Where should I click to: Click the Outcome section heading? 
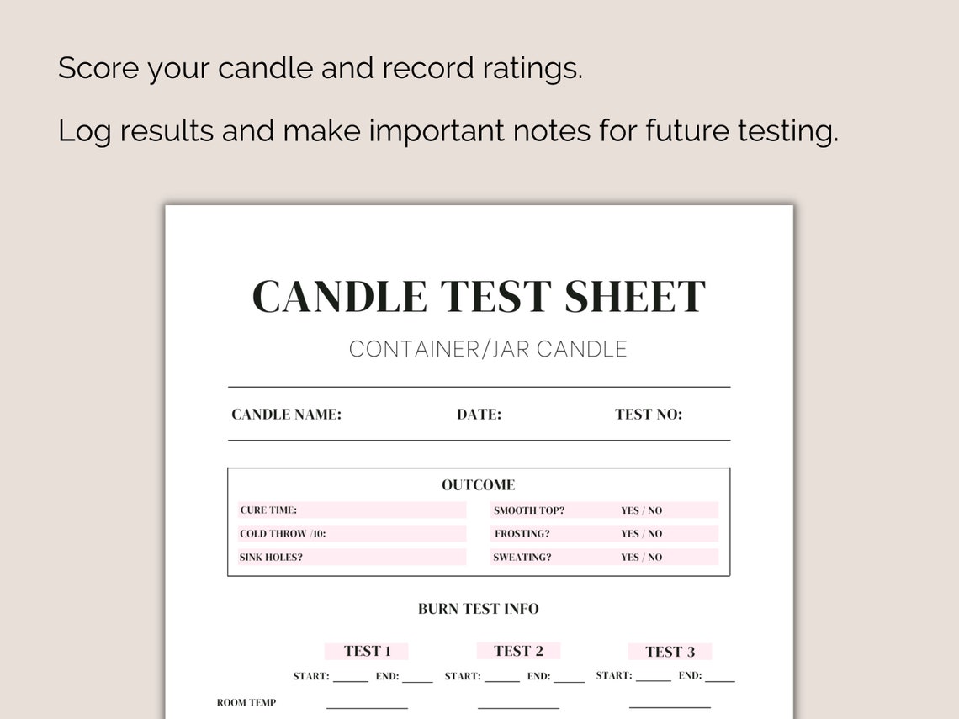tap(479, 485)
